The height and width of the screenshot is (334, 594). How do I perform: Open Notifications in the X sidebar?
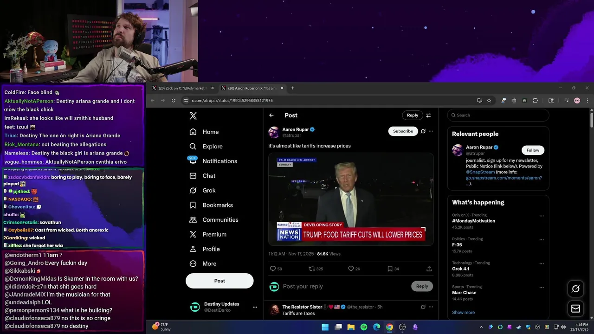(213, 161)
